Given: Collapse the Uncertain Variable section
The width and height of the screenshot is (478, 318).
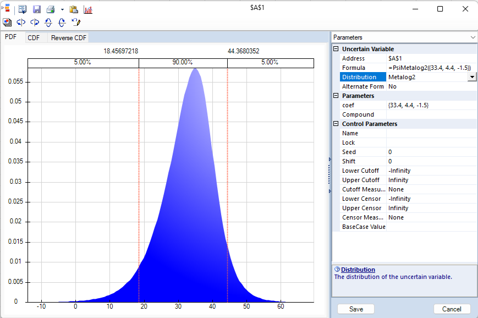Looking at the screenshot, I should click(x=336, y=49).
